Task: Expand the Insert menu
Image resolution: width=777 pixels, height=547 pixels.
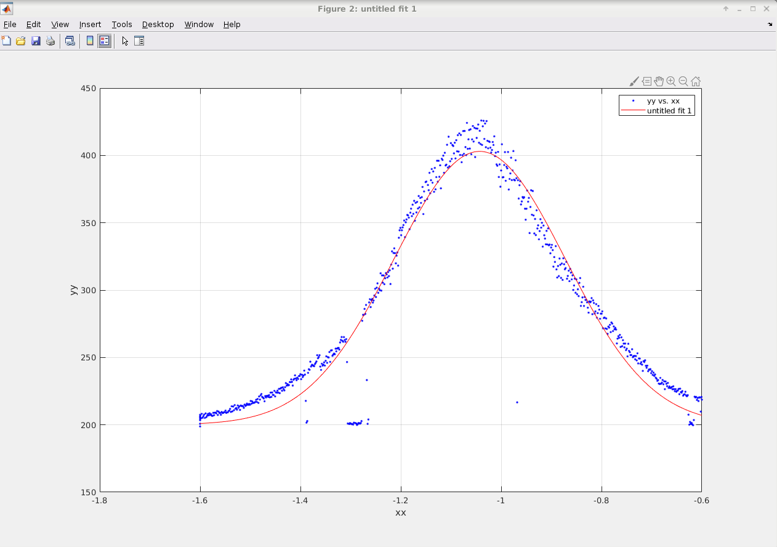Action: pos(90,25)
